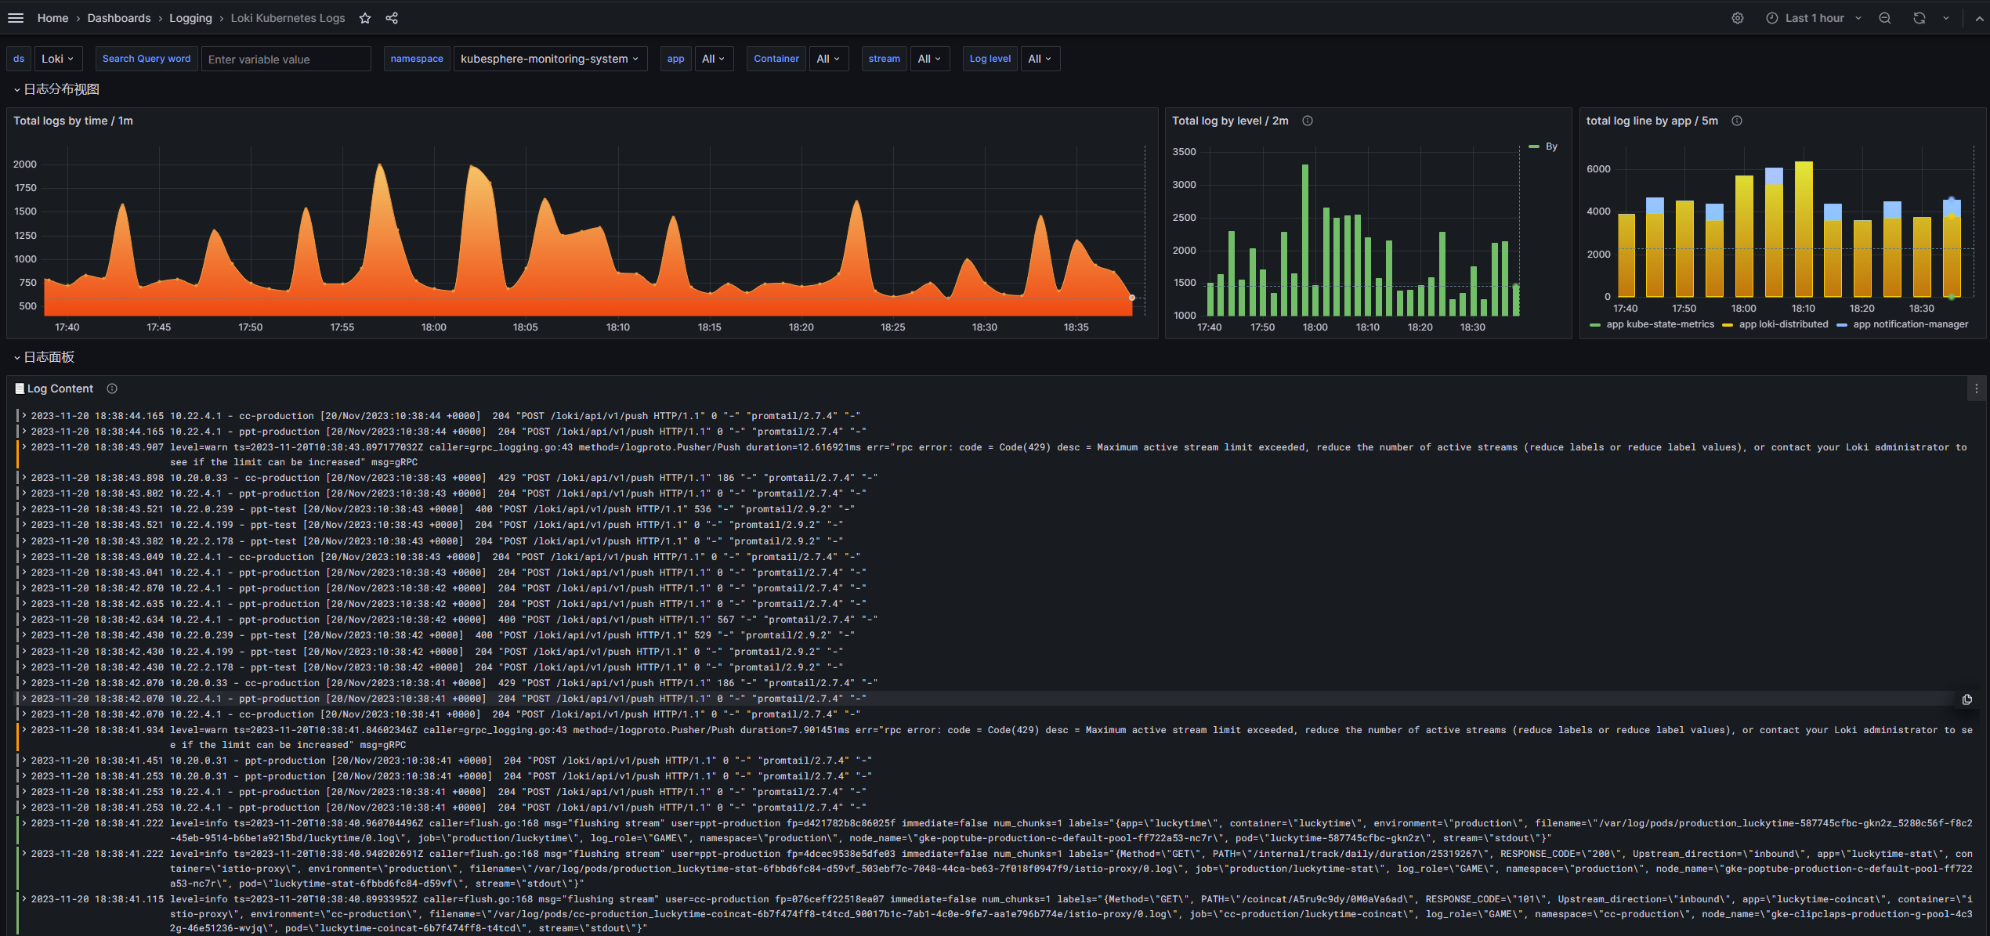Open dashboard settings gear
This screenshot has height=936, width=1990.
click(1738, 18)
